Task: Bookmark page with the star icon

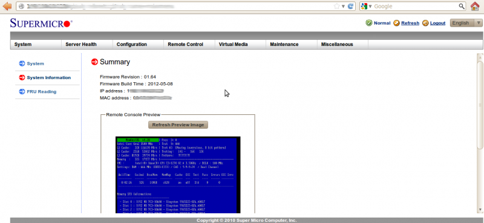Action: coord(337,6)
